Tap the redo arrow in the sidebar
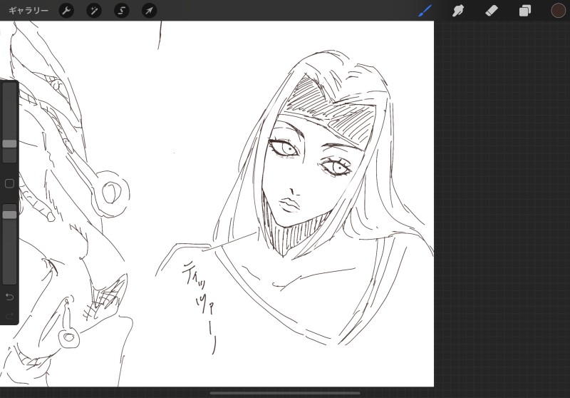 [9, 315]
